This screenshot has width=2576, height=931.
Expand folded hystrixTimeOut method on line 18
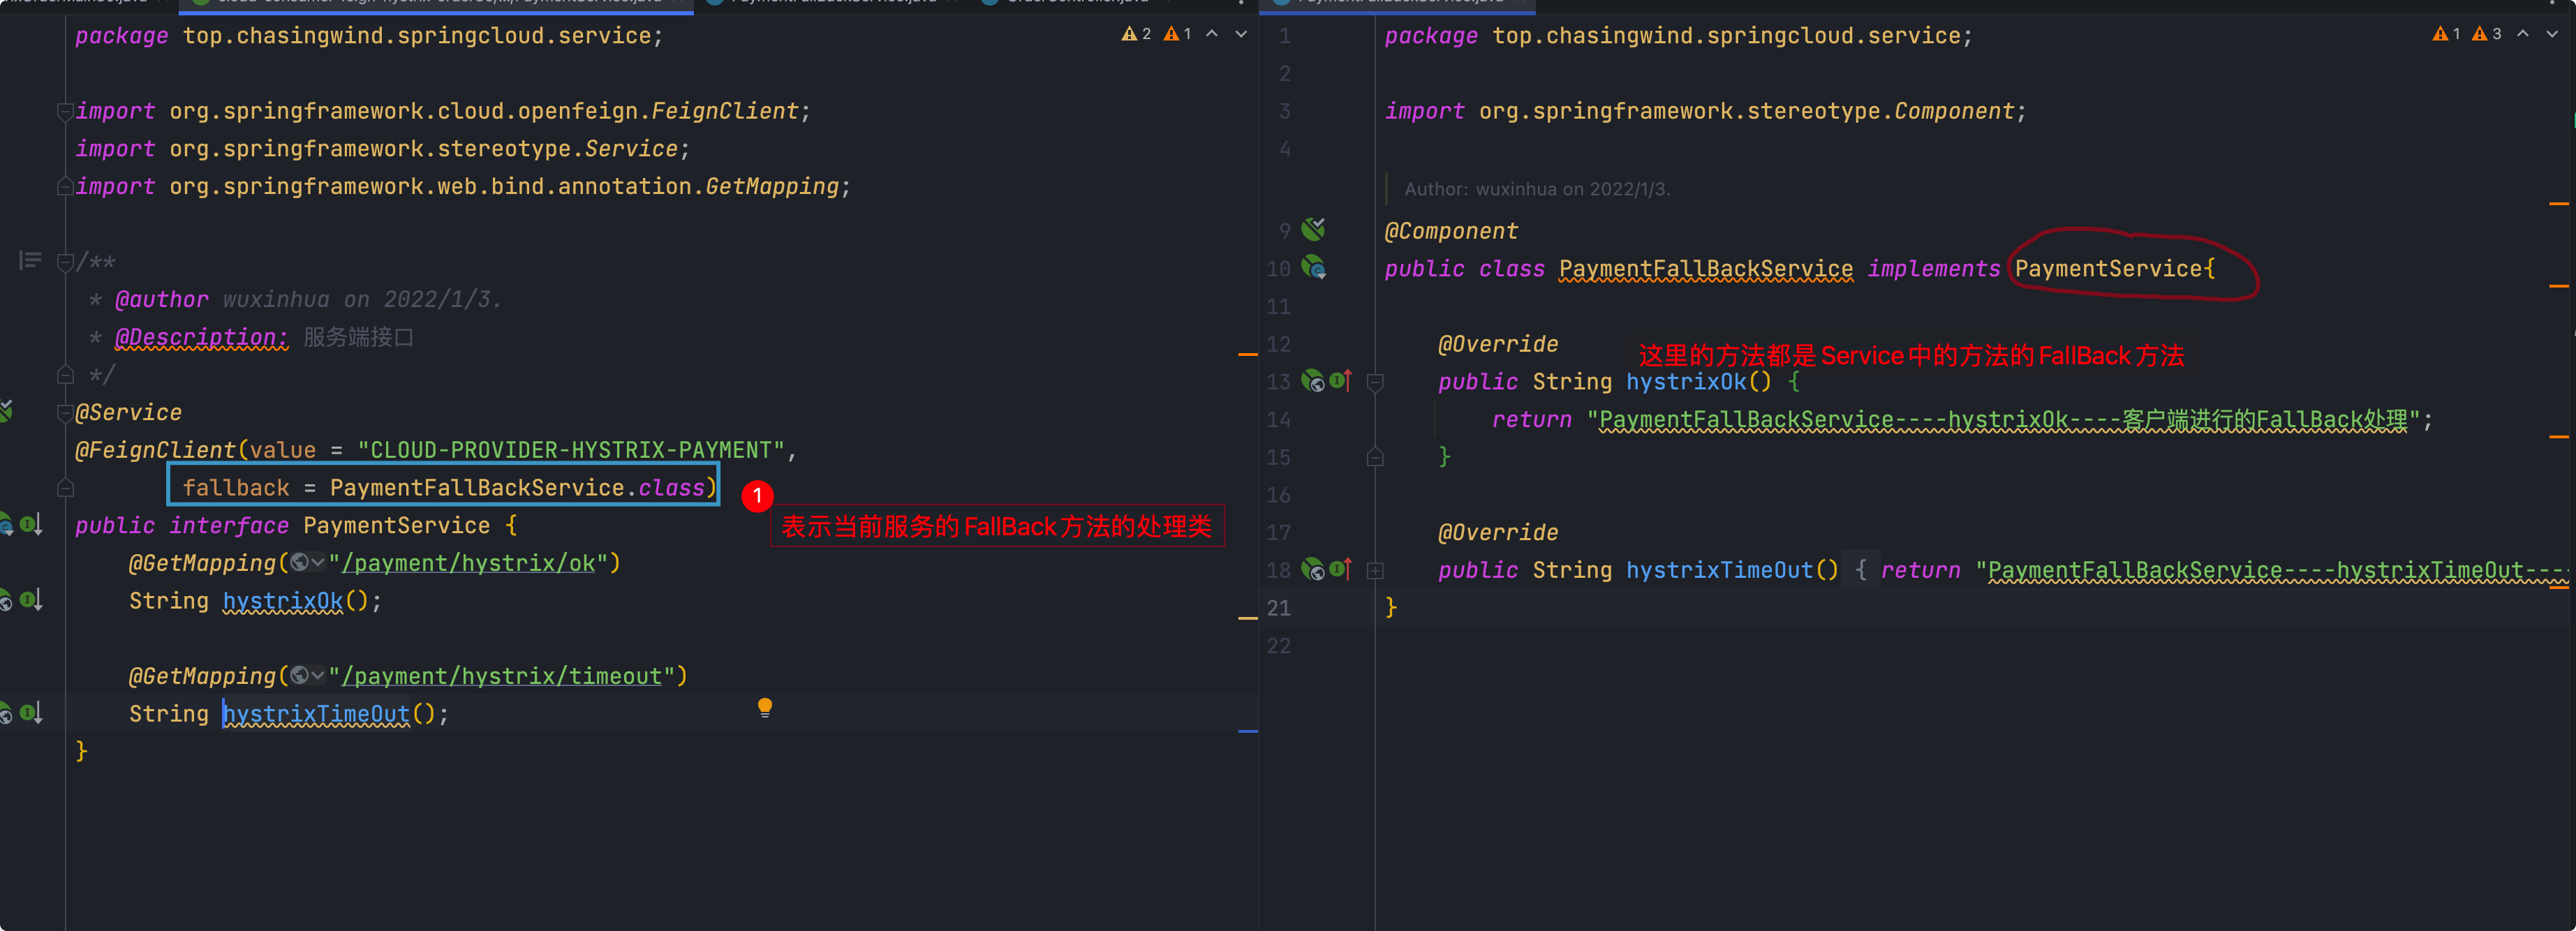click(x=1375, y=570)
